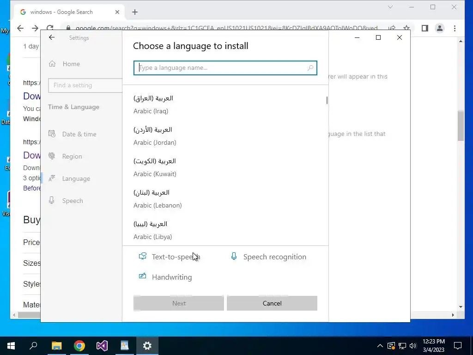Click Chrome's scroll-down arrow

pos(461,307)
